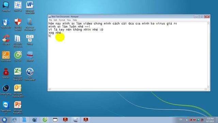Open Your Uninstaller desktop icon
This screenshot has height=123, width=218.
click(x=30, y=74)
